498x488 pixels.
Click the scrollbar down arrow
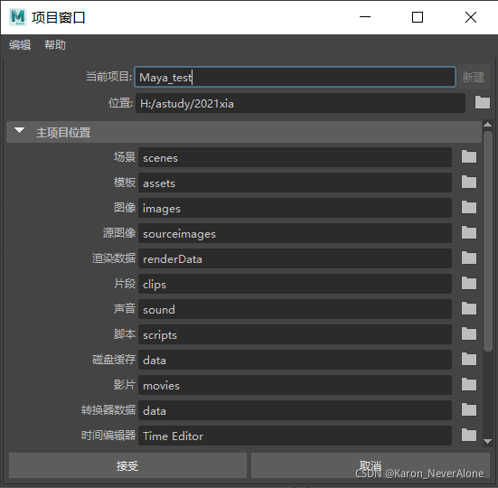[487, 441]
